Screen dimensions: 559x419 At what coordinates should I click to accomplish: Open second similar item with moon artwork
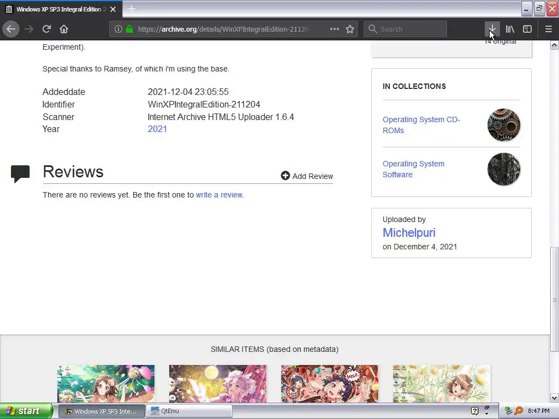(217, 384)
